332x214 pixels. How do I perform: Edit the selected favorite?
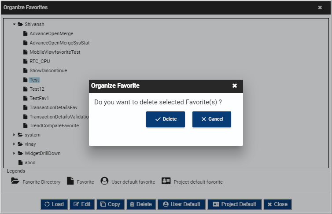click(82, 204)
